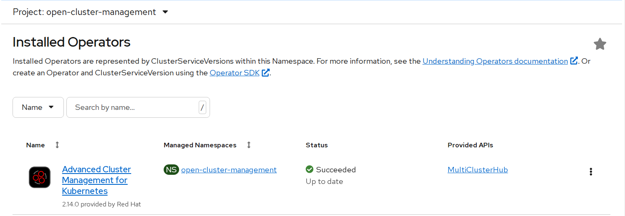Sort table by Name column header
The width and height of the screenshot is (625, 216).
(x=35, y=145)
